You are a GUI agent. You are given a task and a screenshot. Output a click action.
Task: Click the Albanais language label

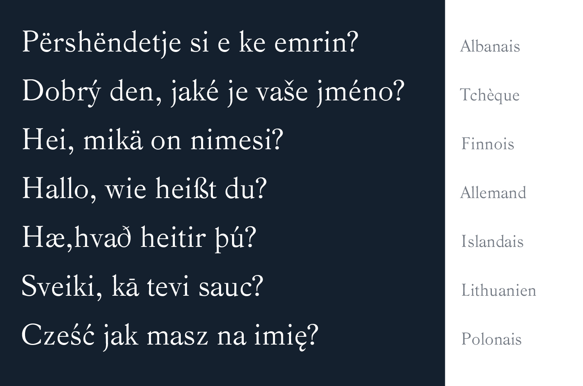coord(490,46)
